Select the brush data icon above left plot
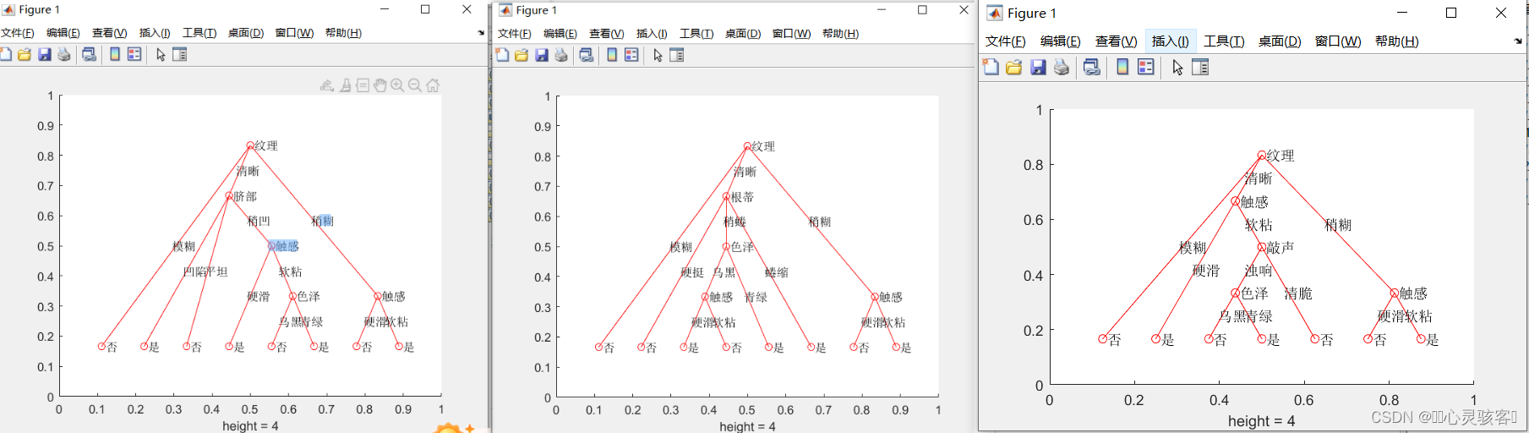Viewport: 1529px width, 433px height. click(x=346, y=85)
